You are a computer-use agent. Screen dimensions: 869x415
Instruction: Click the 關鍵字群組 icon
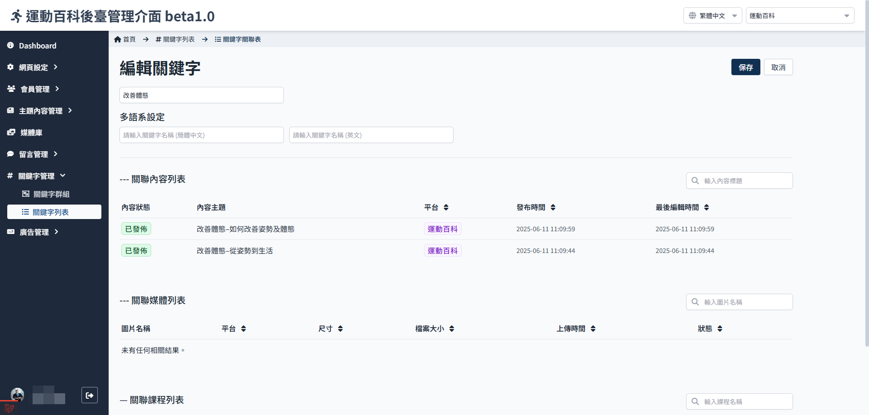(x=26, y=194)
